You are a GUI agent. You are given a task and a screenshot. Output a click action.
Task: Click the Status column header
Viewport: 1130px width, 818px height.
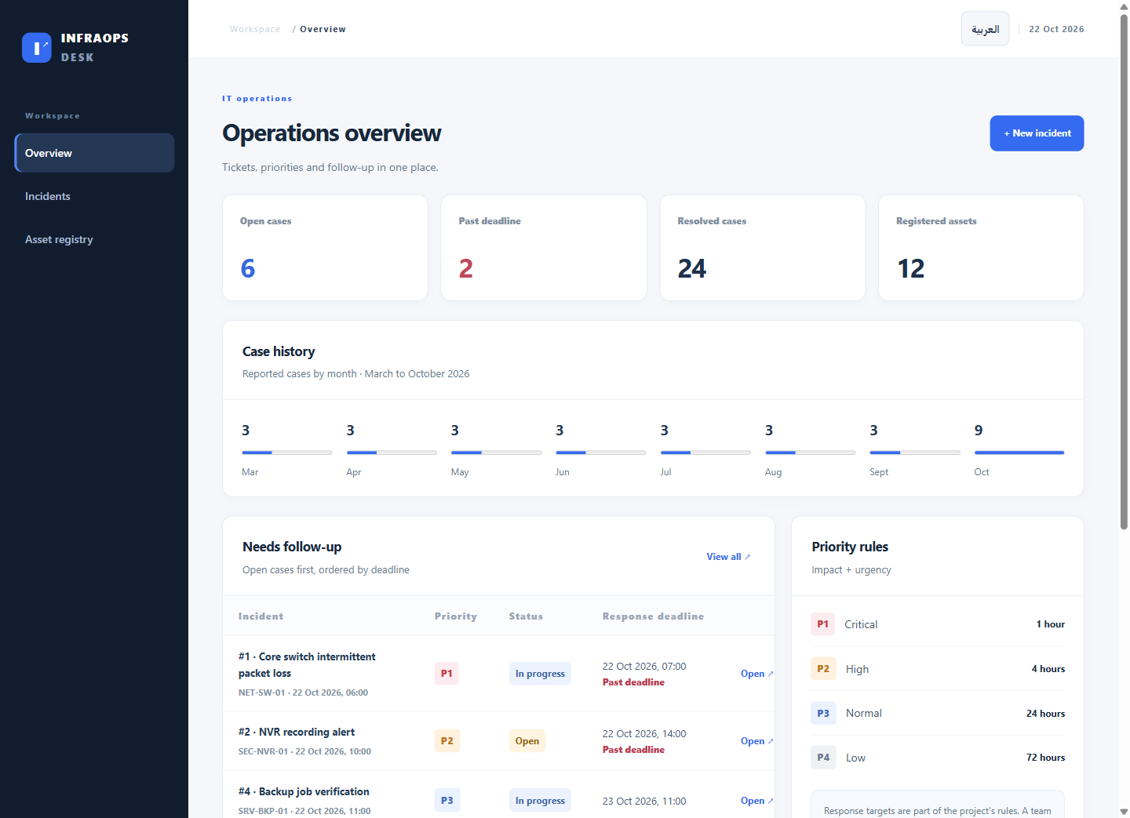pos(526,616)
